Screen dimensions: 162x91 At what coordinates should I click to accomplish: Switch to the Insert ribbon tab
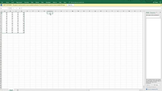tap(12, 2)
